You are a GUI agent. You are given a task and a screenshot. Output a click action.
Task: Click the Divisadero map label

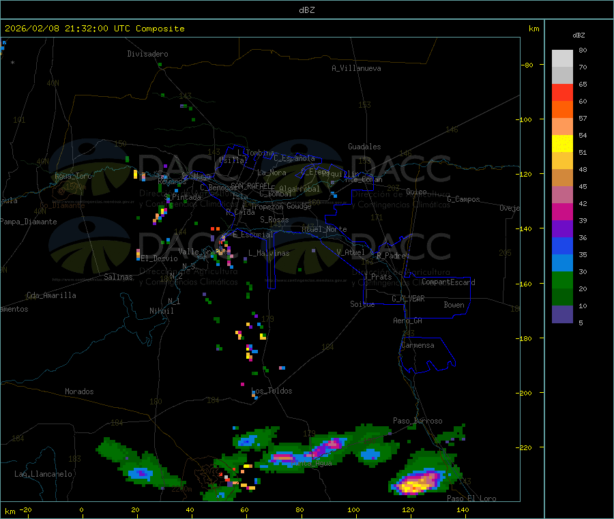[x=147, y=54]
